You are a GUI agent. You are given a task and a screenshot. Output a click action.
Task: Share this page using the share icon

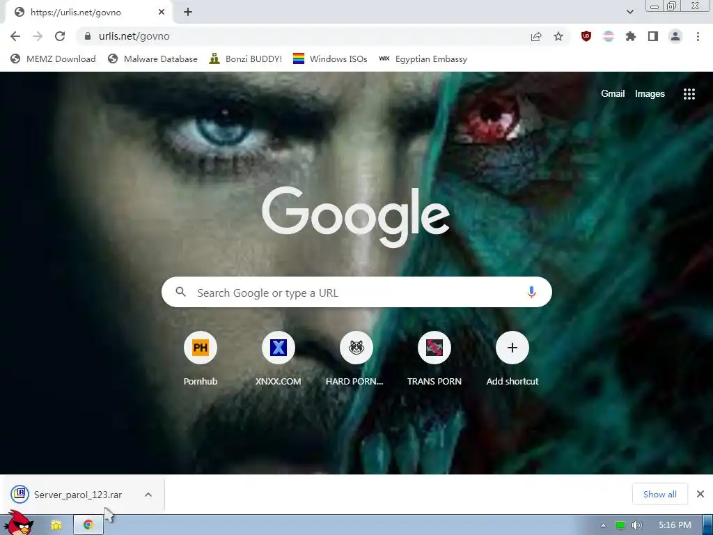click(536, 36)
